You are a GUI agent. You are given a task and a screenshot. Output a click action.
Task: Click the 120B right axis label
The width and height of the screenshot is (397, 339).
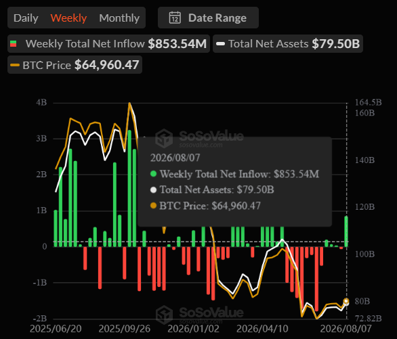coord(365,207)
